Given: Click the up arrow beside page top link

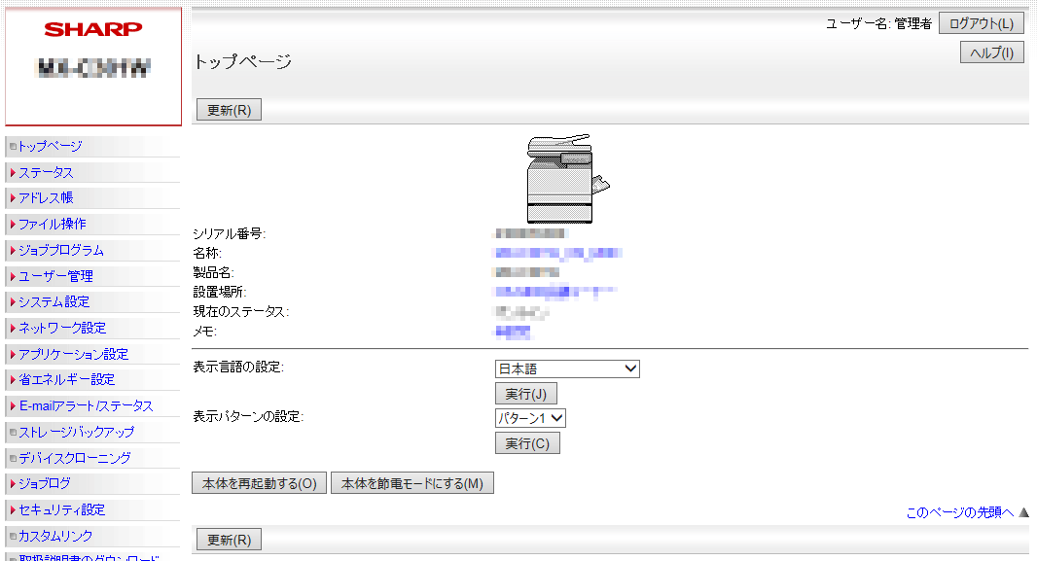Looking at the screenshot, I should pos(1022,512).
